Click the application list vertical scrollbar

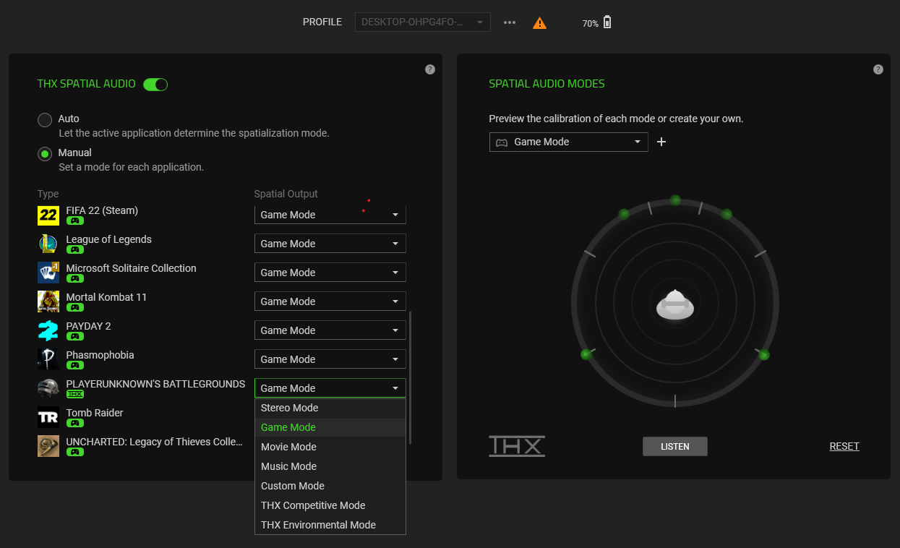tap(411, 377)
